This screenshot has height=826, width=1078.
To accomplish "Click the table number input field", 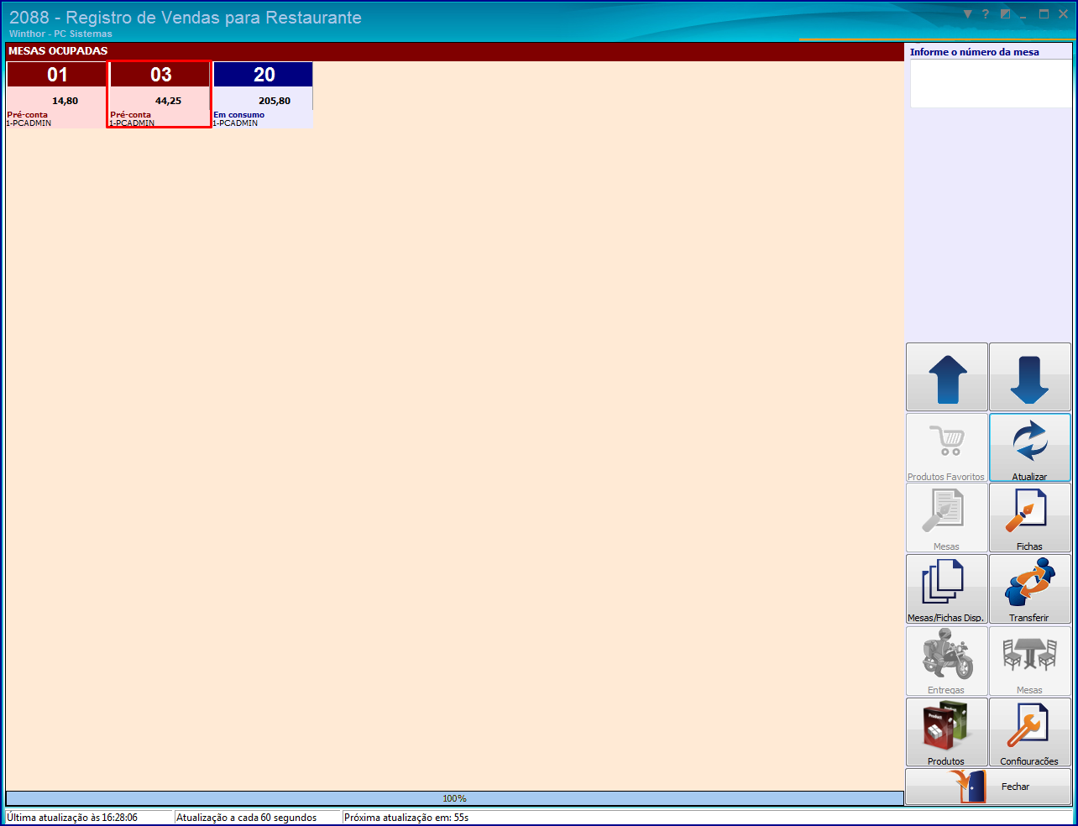I will (x=991, y=83).
